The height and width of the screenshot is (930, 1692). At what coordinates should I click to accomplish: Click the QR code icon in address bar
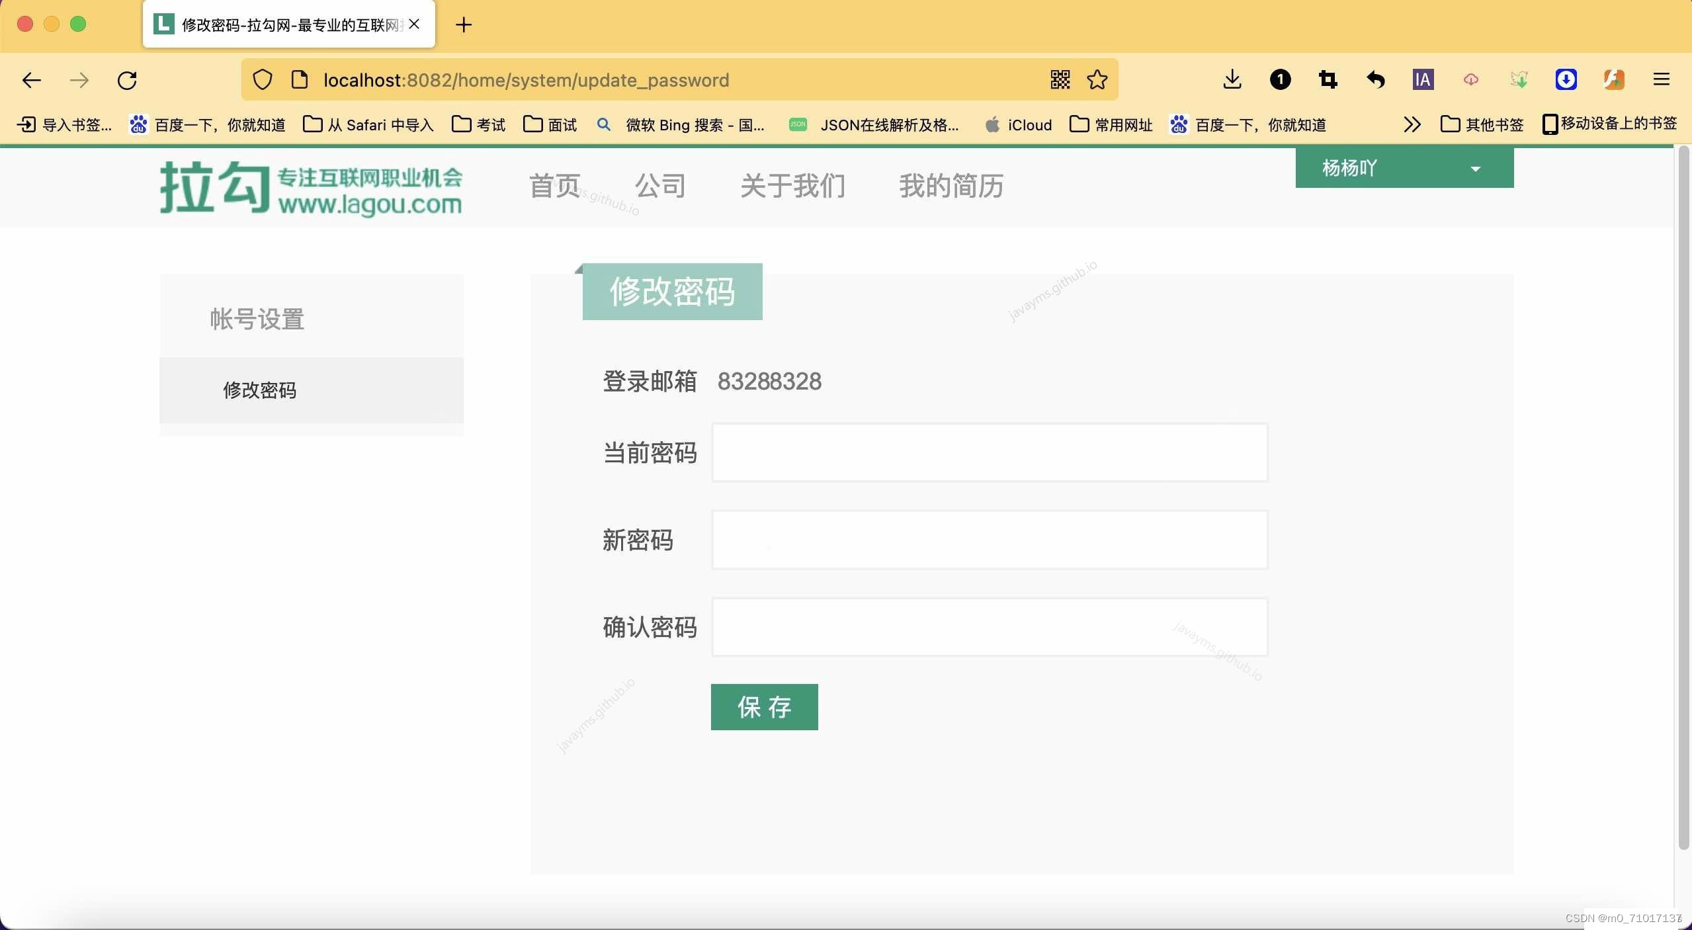click(1060, 80)
